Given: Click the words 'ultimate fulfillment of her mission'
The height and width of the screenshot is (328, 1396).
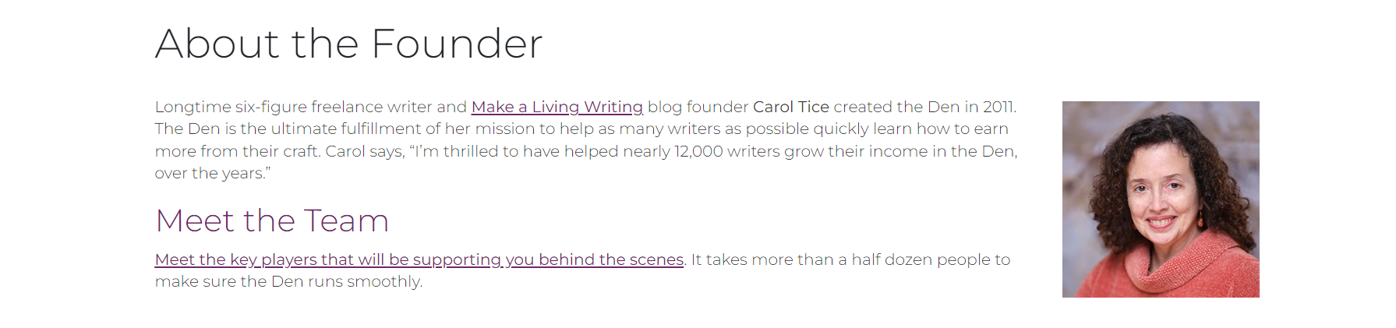Looking at the screenshot, I should click(x=352, y=129).
